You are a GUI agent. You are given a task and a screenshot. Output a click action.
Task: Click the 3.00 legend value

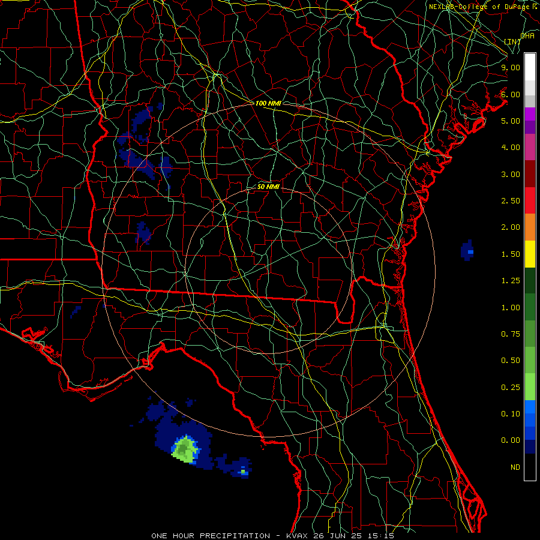coord(511,174)
